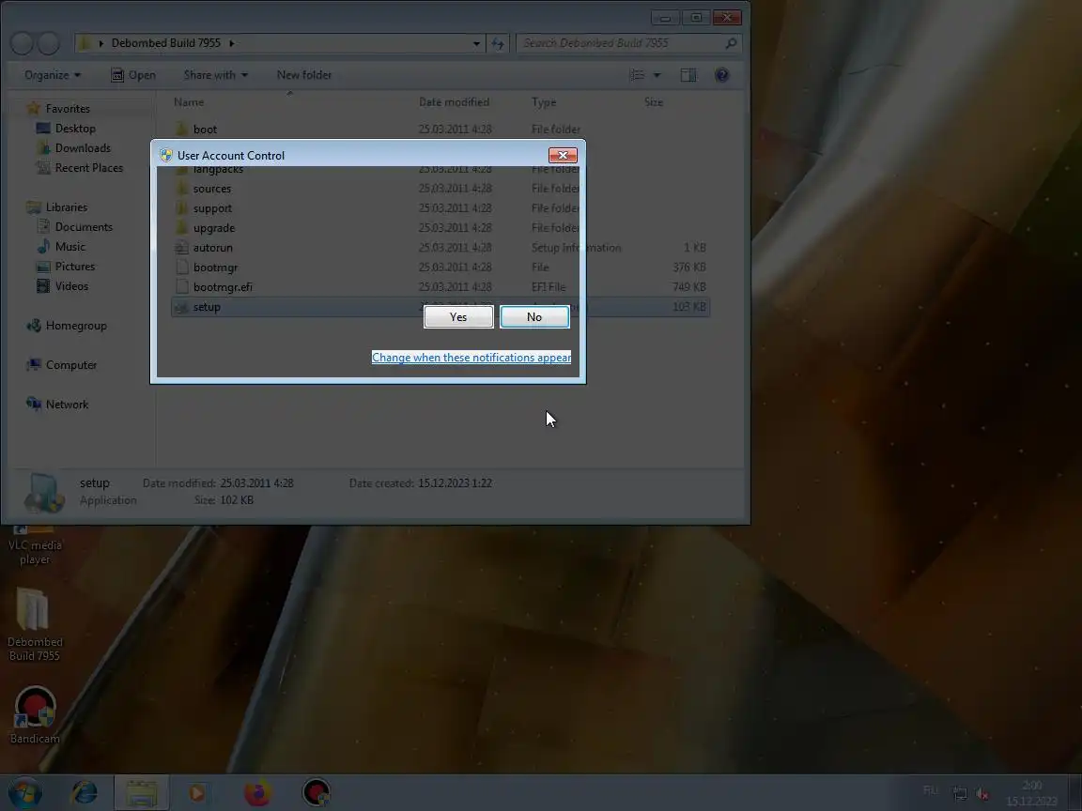
Task: Open Windows Media Player from taskbar
Action: click(196, 793)
